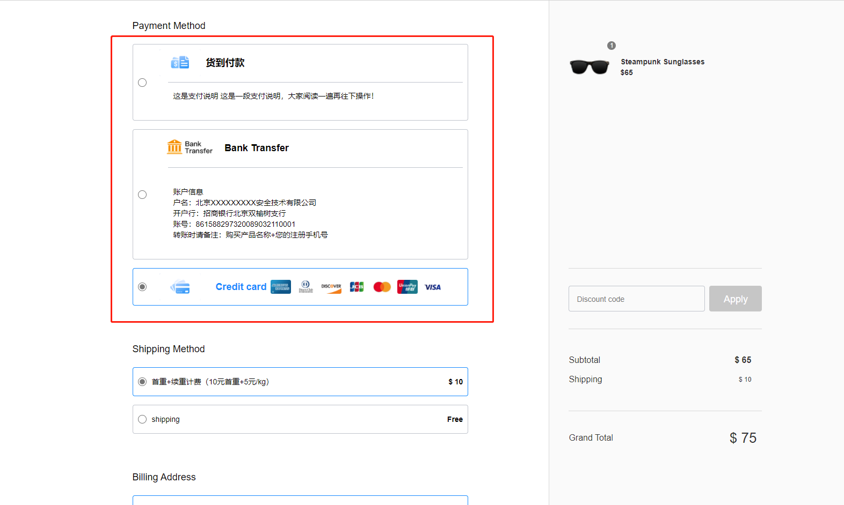Click the Steampunk Sunglasses product name
Screen dimensions: 844x505
[x=663, y=62]
